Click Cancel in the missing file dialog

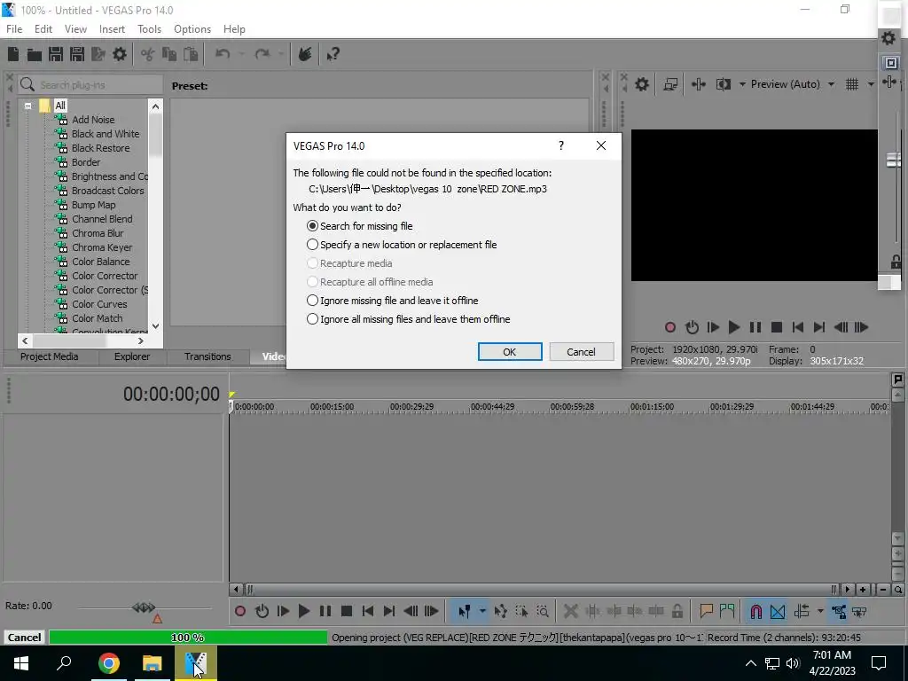(581, 351)
